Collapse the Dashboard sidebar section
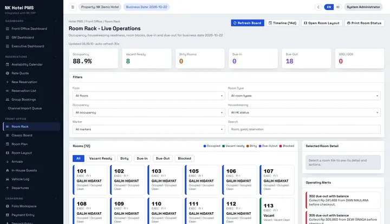390x224 pixels. click(x=56, y=21)
